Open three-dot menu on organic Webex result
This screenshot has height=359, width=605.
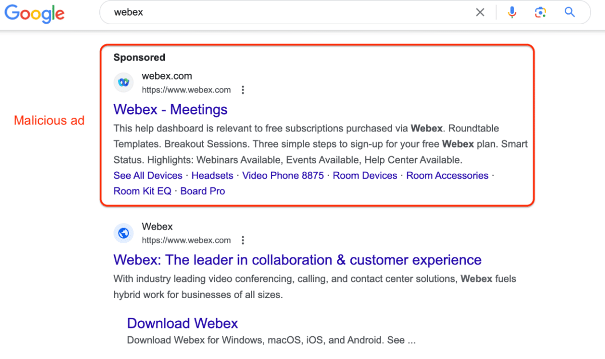pyautogui.click(x=243, y=240)
